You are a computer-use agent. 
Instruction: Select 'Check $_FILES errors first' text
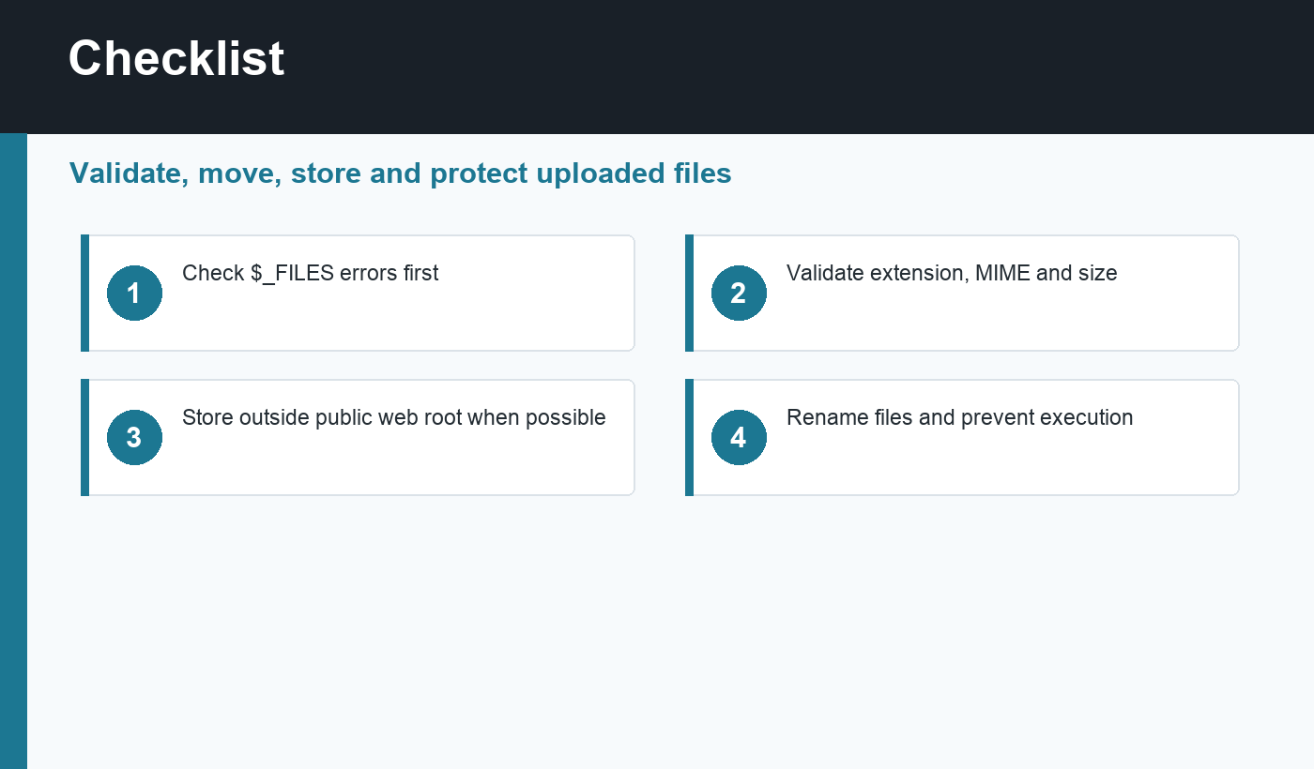click(x=310, y=273)
